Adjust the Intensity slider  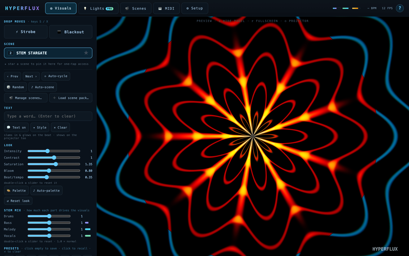click(x=54, y=151)
